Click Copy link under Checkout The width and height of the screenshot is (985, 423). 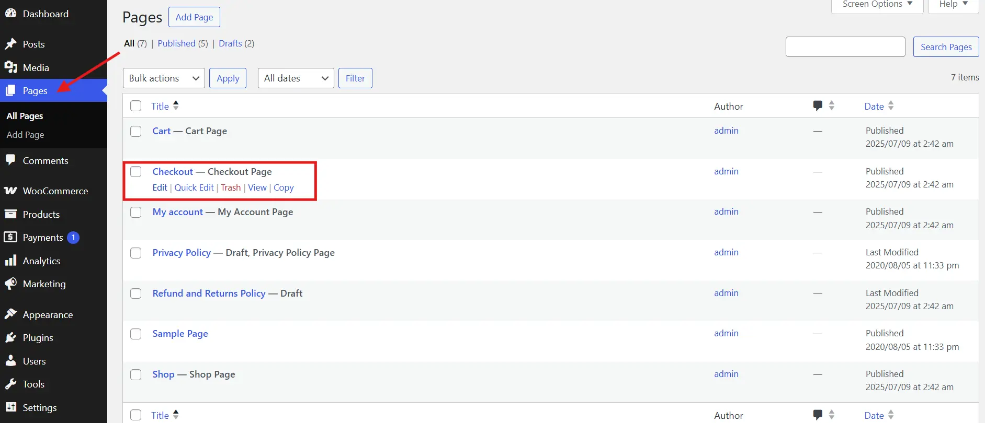click(x=284, y=187)
